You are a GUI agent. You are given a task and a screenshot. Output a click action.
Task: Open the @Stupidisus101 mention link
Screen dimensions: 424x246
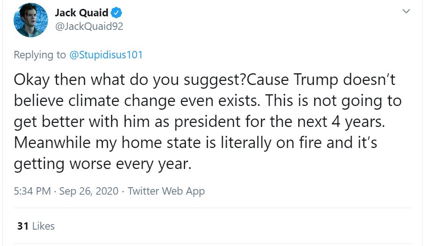tap(106, 55)
